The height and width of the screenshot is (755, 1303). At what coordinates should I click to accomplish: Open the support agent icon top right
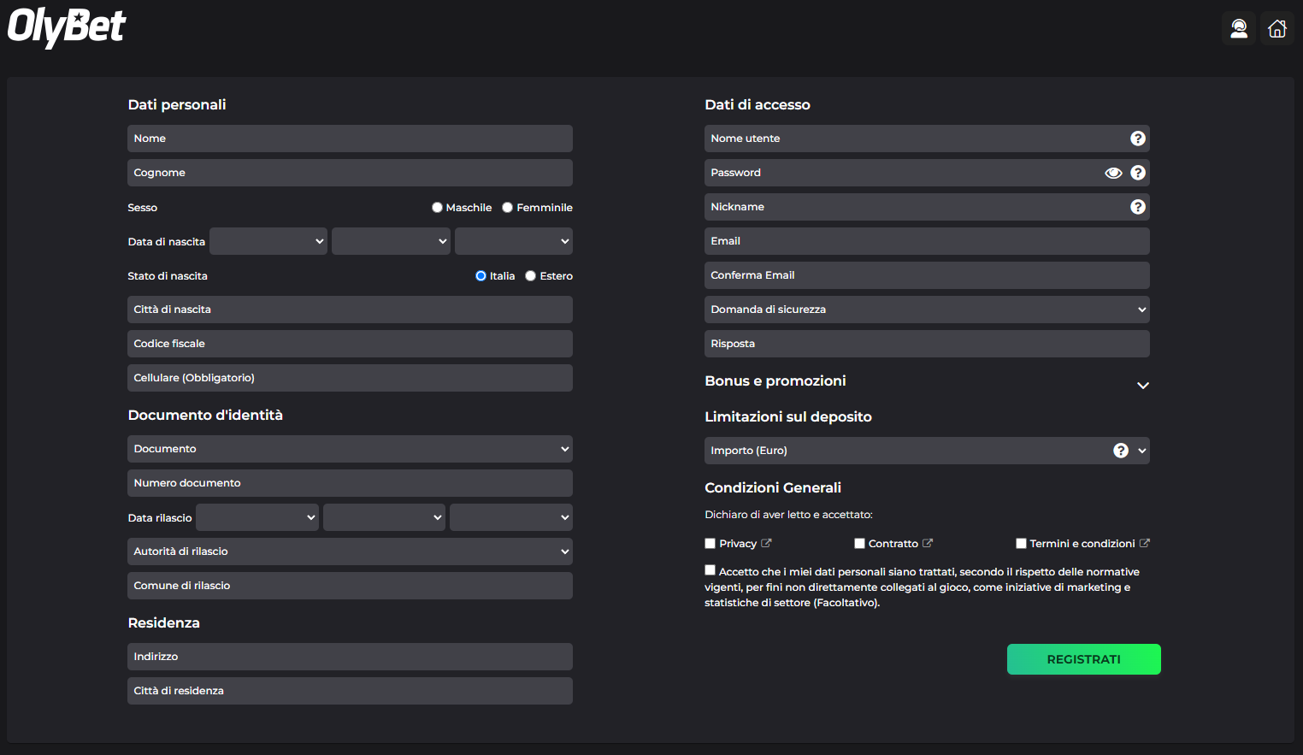point(1239,27)
